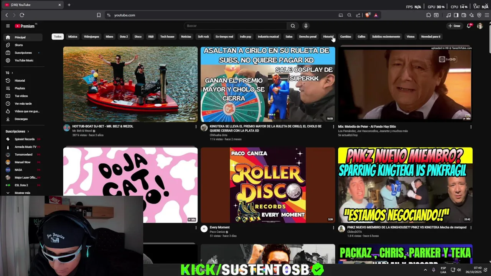Open Historial in the sidebar
Viewport: 491px width, 276px height.
[23, 80]
